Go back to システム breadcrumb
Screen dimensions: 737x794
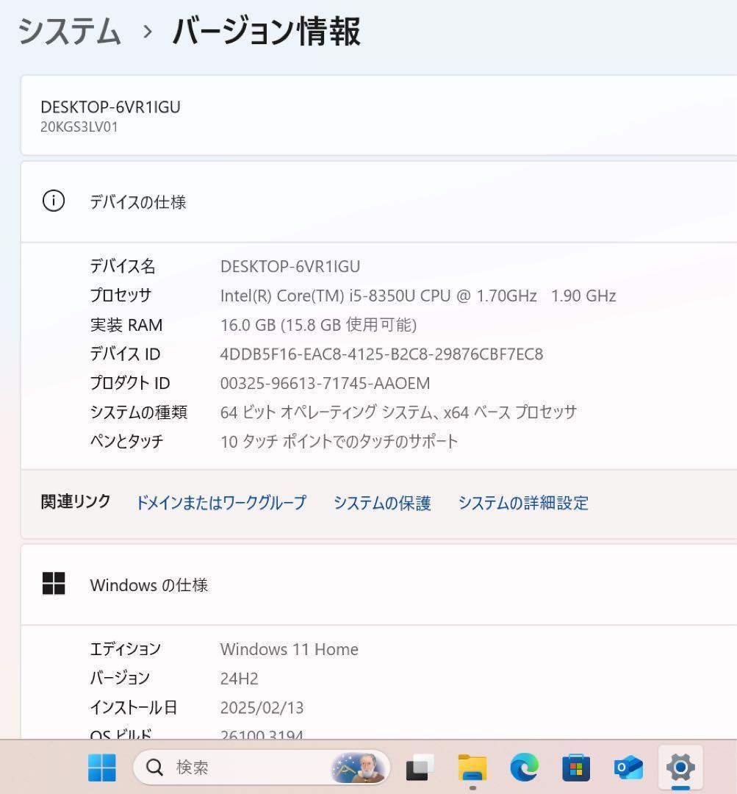69,31
